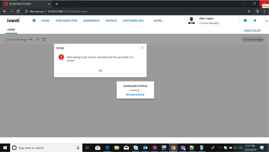This screenshot has width=269, height=152.
Task: Select the HOME workspace tab
Action: pos(11,30)
